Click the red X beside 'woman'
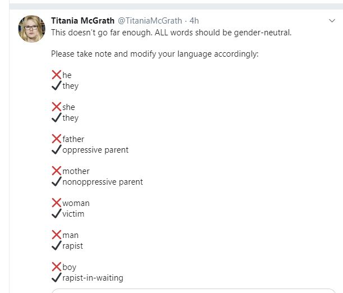 [57, 203]
